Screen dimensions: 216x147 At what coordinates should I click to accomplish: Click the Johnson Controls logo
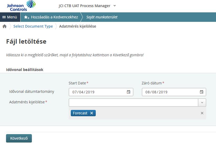click(x=21, y=6)
